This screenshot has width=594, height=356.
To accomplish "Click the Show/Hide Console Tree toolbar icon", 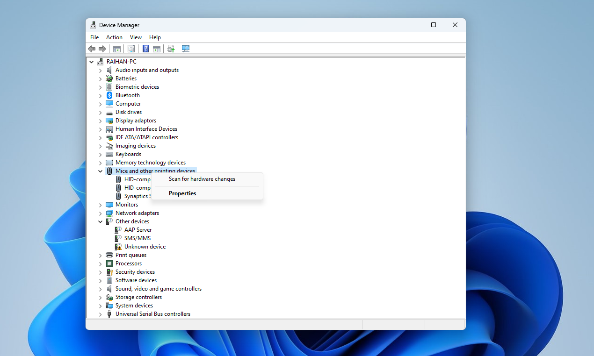I will pos(117,49).
